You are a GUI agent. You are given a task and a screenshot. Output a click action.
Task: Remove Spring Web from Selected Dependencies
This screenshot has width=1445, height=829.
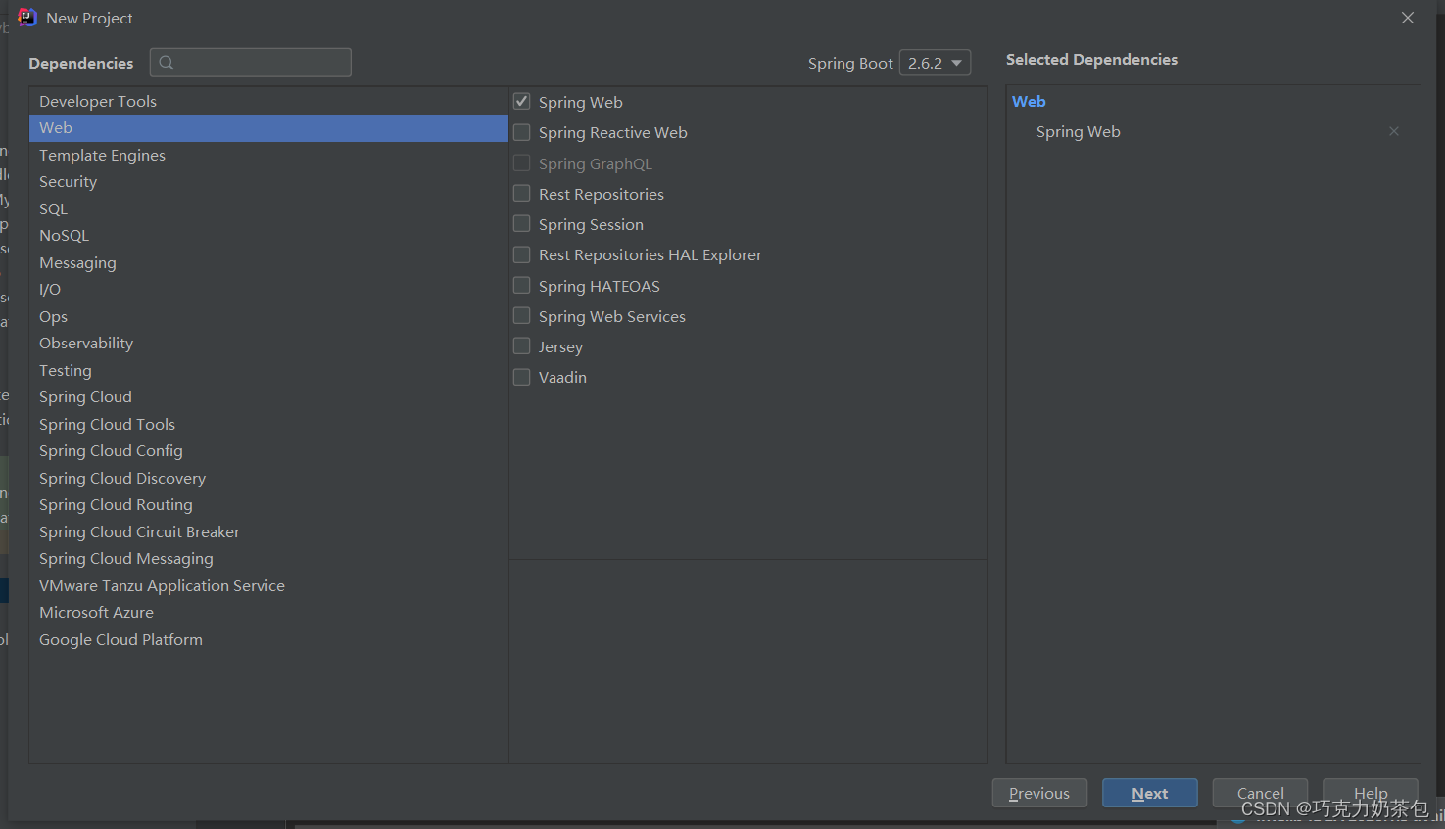(1393, 130)
